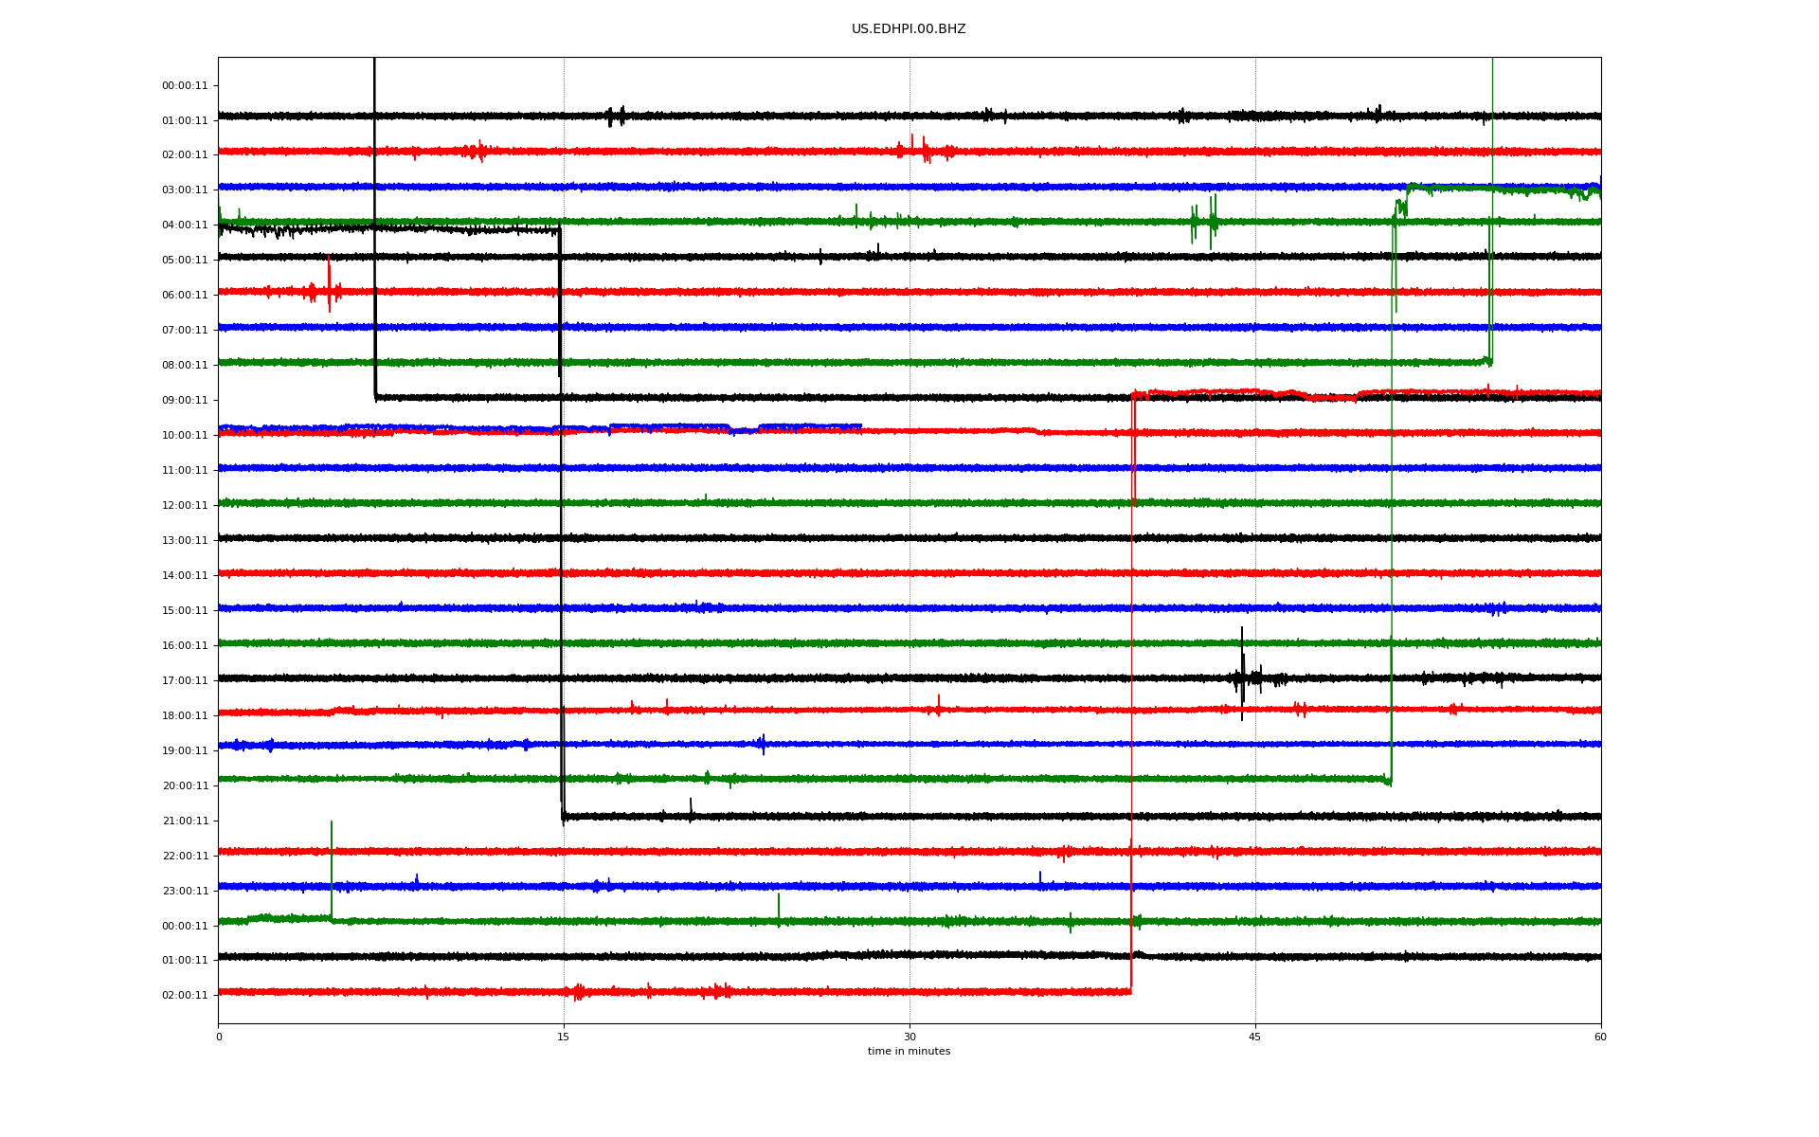1819x1137 pixels.
Task: Click the green spike cluster on 04:00:11 trace
Action: [x=1211, y=220]
